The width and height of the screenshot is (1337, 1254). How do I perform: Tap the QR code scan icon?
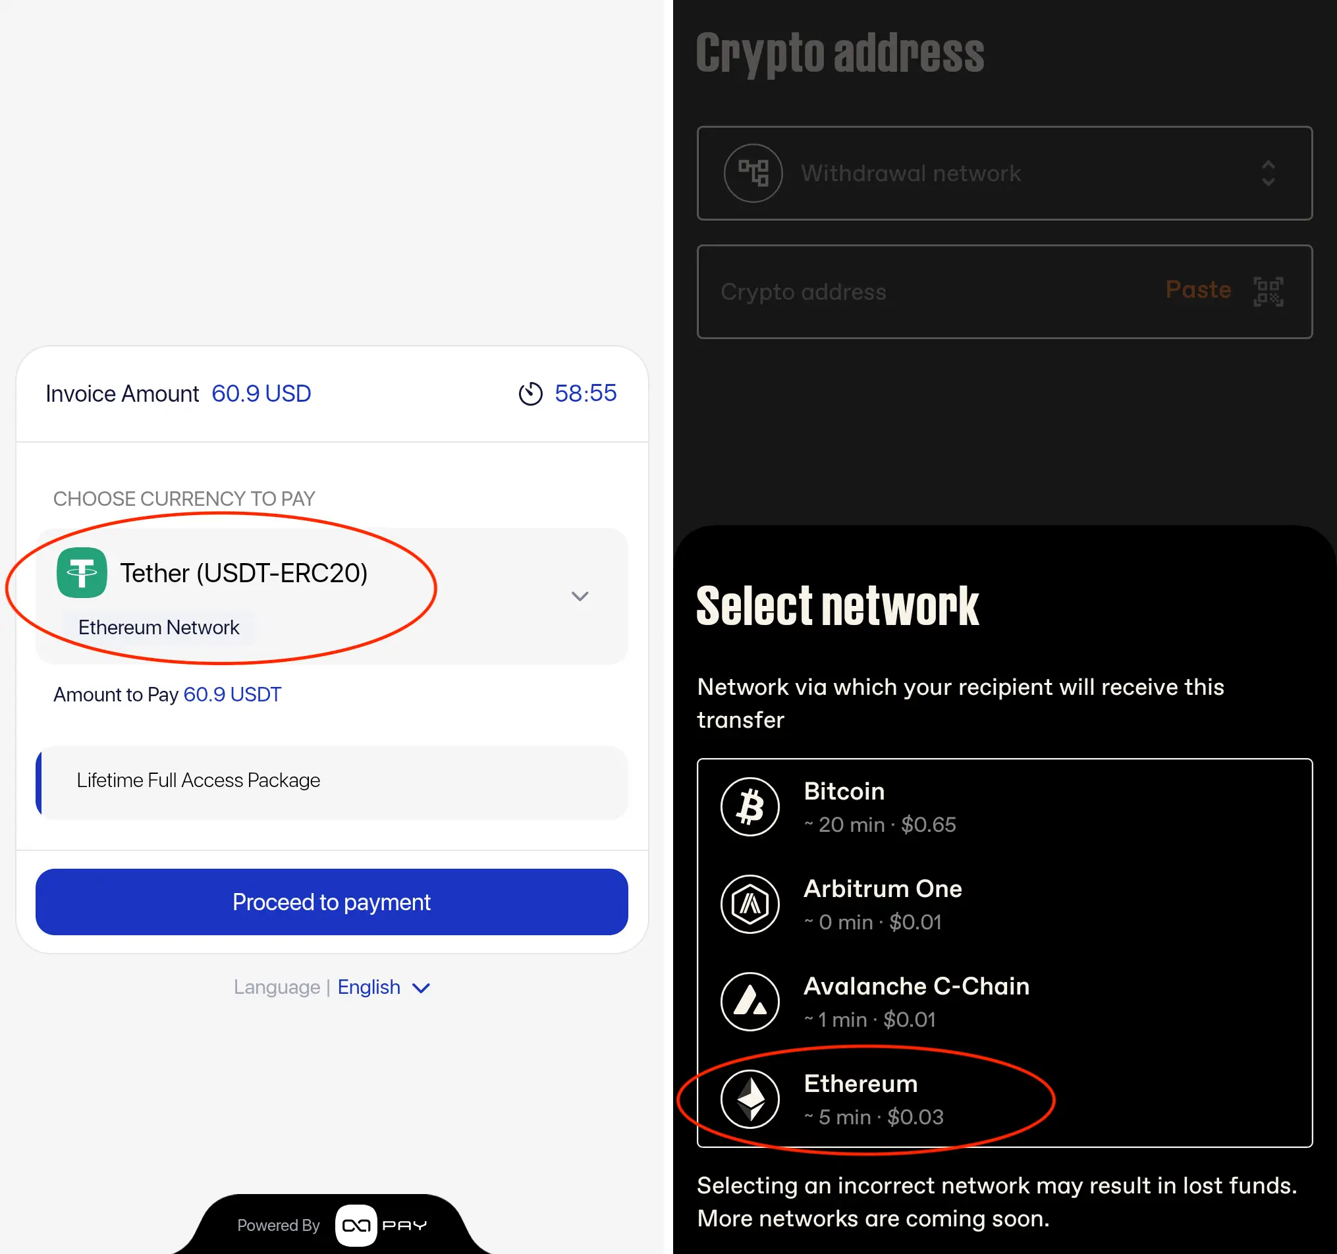pos(1269,292)
